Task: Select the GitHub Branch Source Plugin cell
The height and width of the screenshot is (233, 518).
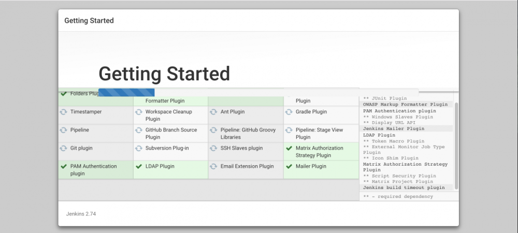Action: point(170,134)
